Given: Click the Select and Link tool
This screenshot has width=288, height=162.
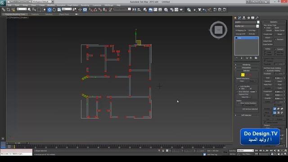Looking at the screenshot, I should click(4, 9).
